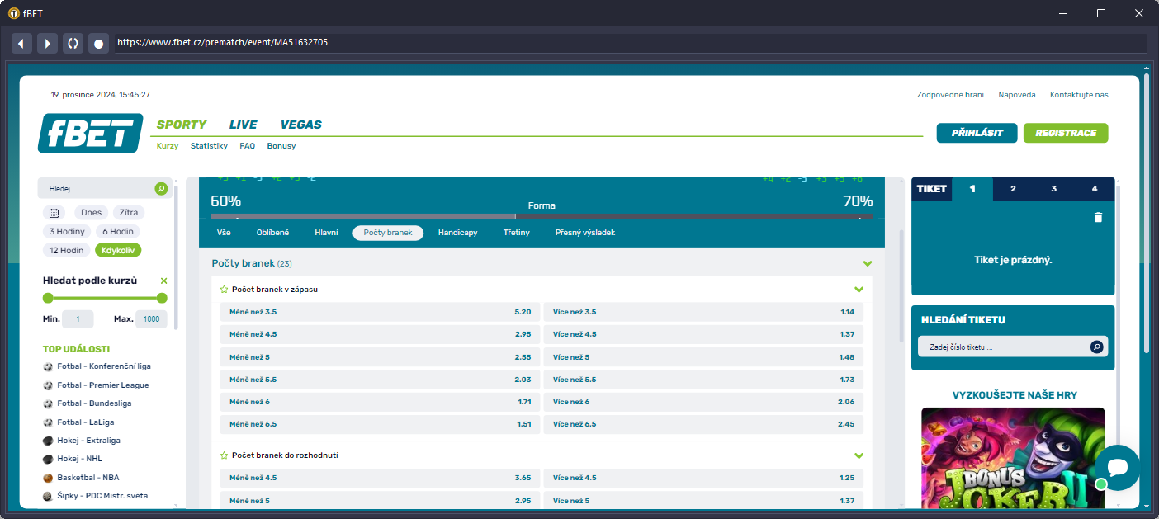Go back with the browser back arrow

21,43
